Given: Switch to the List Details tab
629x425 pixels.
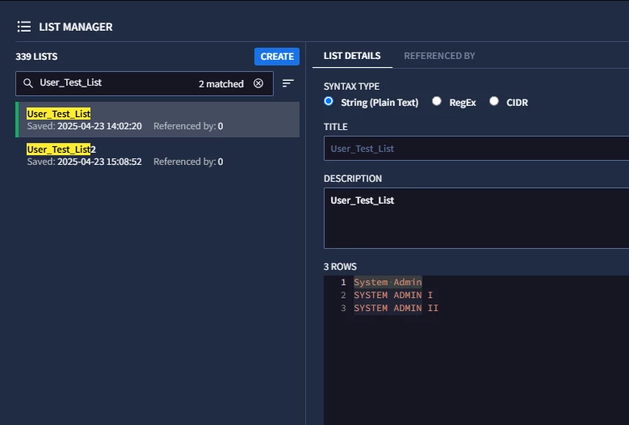Looking at the screenshot, I should pyautogui.click(x=352, y=56).
